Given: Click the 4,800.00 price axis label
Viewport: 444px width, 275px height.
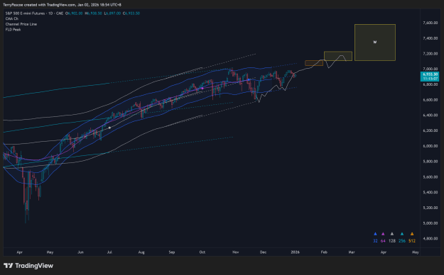Looking at the screenshot, I should click(x=430, y=239).
